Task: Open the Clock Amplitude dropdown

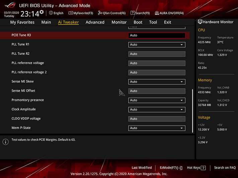Action: (x=157, y=110)
